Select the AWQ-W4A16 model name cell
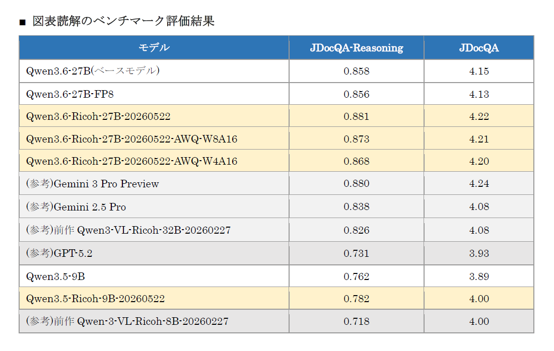This screenshot has height=351, width=554. coord(154,161)
